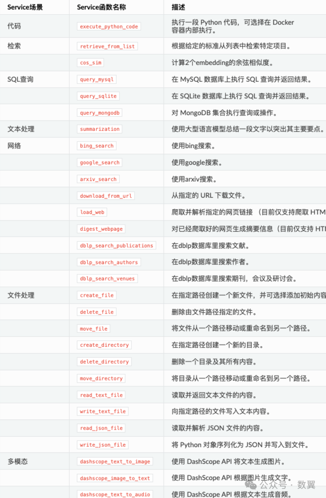Select the create_directory function name
326x498 pixels.
tap(104, 345)
